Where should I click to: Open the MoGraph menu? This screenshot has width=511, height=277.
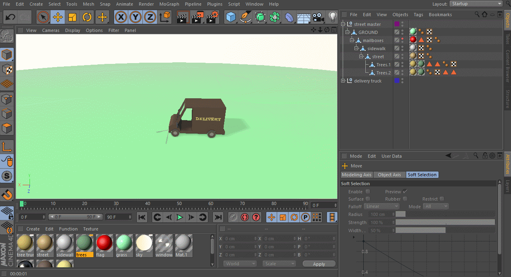(169, 4)
